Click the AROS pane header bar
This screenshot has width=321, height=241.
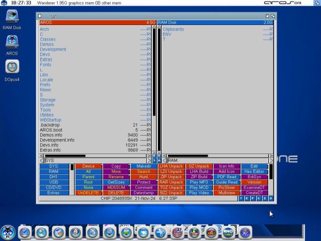click(98, 22)
